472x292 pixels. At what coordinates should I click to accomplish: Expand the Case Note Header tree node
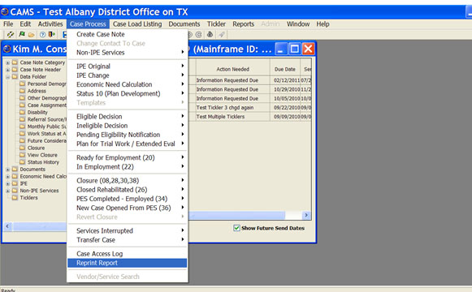(8, 70)
